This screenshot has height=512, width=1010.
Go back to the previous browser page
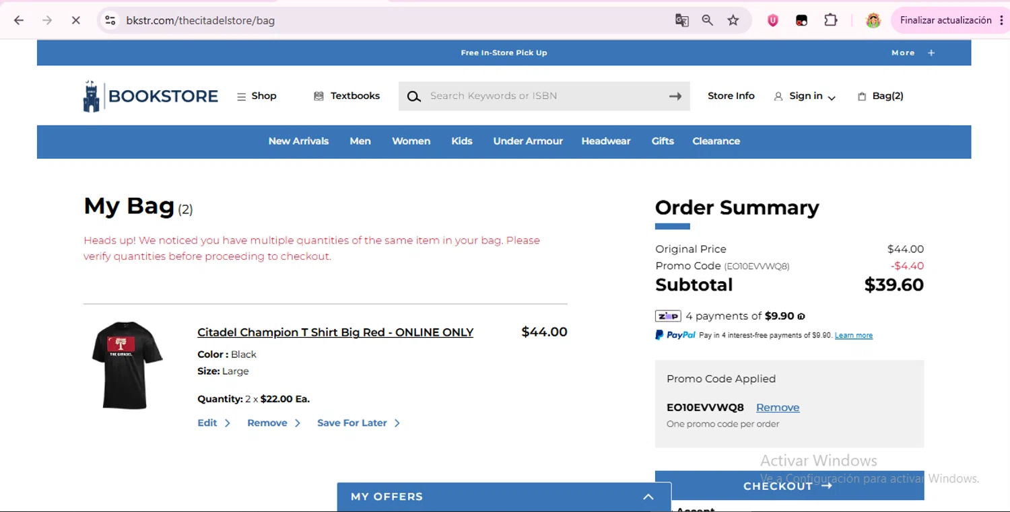tap(19, 20)
